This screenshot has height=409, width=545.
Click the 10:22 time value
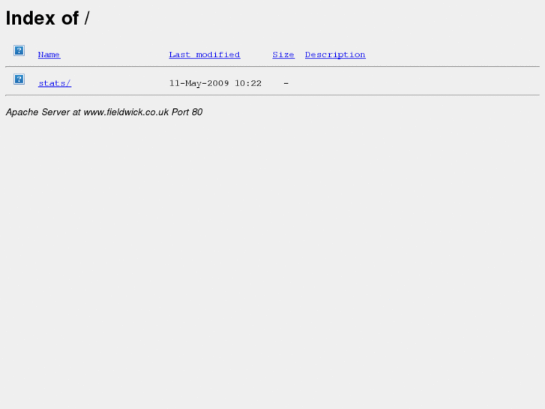pos(248,83)
